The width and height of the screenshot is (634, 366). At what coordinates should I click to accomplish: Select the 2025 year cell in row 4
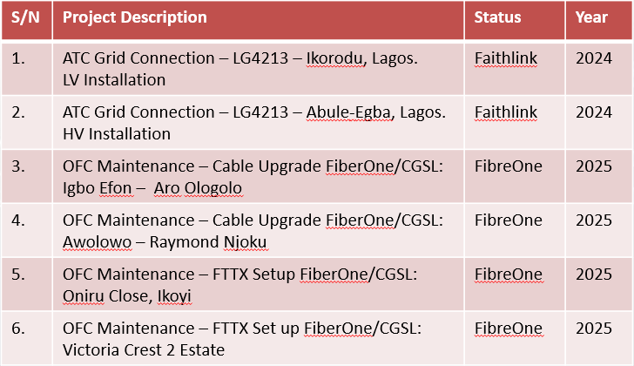click(594, 221)
